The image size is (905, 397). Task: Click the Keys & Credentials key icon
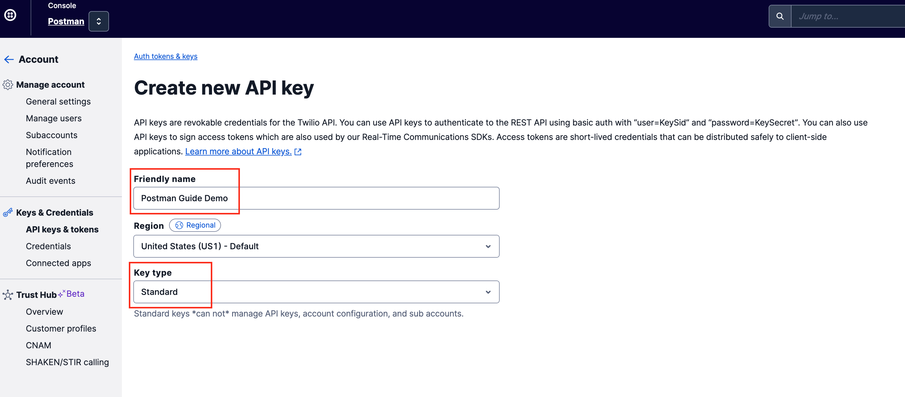(8, 213)
